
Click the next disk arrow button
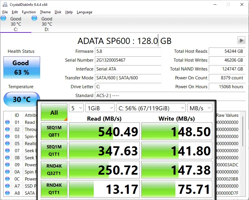241,40
